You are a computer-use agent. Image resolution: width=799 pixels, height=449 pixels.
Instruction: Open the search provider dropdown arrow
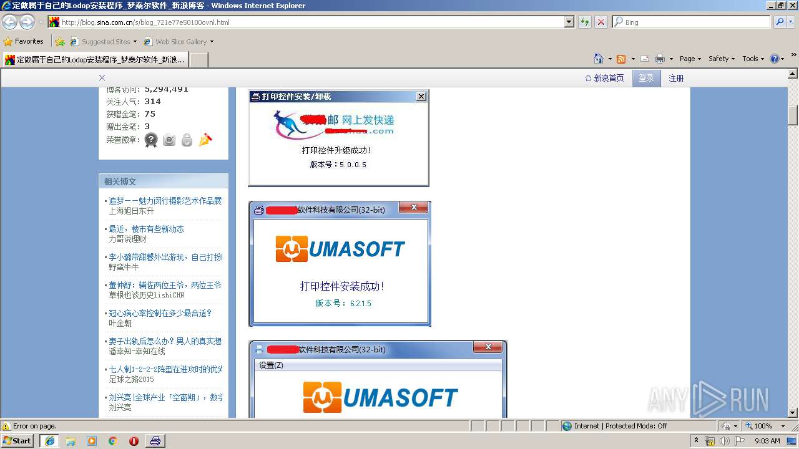(x=792, y=22)
